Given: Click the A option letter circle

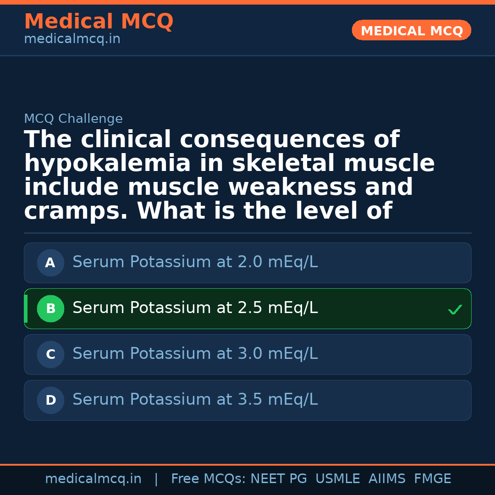Looking at the screenshot, I should coord(50,263).
